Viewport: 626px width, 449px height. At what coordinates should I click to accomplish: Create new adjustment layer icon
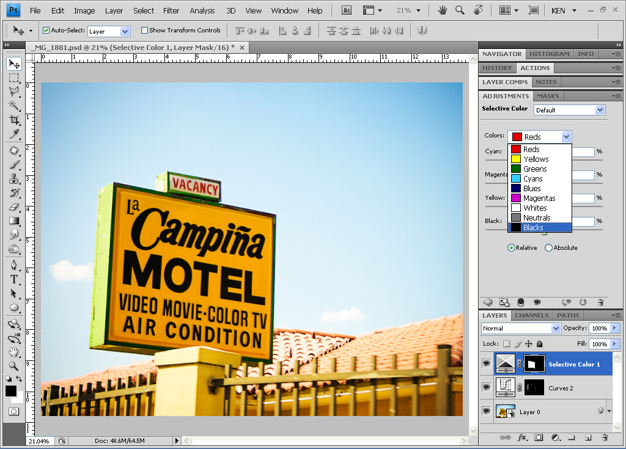tap(555, 437)
